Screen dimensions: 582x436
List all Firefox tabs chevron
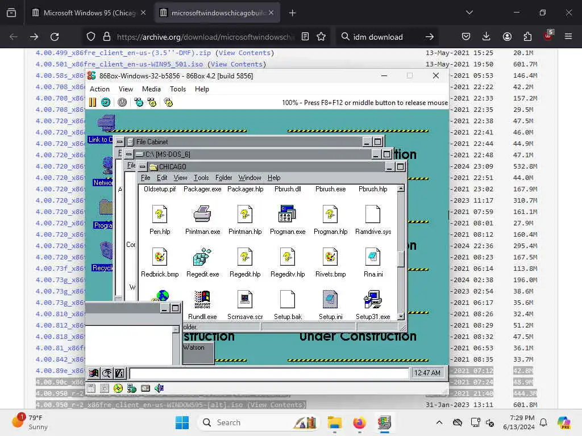click(469, 12)
